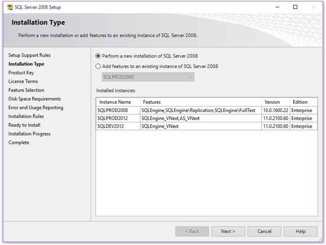
Task: Open the SQLPROD2008 instance dropdown
Action: point(148,77)
